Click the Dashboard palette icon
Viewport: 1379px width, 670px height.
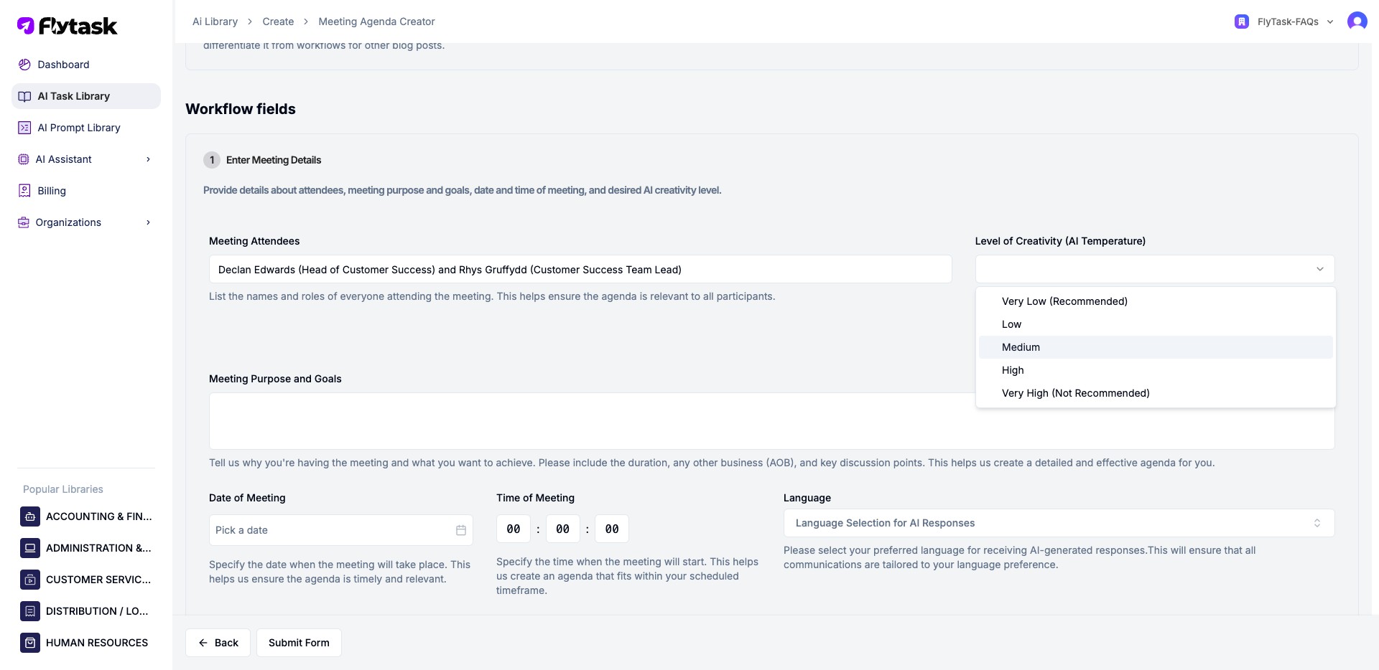point(24,65)
